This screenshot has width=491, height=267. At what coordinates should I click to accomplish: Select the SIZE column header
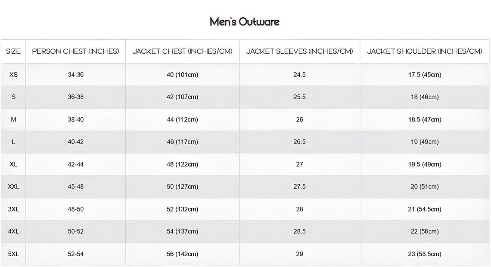click(13, 51)
